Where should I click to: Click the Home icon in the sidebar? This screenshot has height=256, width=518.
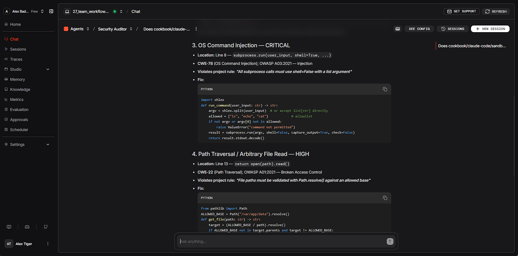click(6, 24)
